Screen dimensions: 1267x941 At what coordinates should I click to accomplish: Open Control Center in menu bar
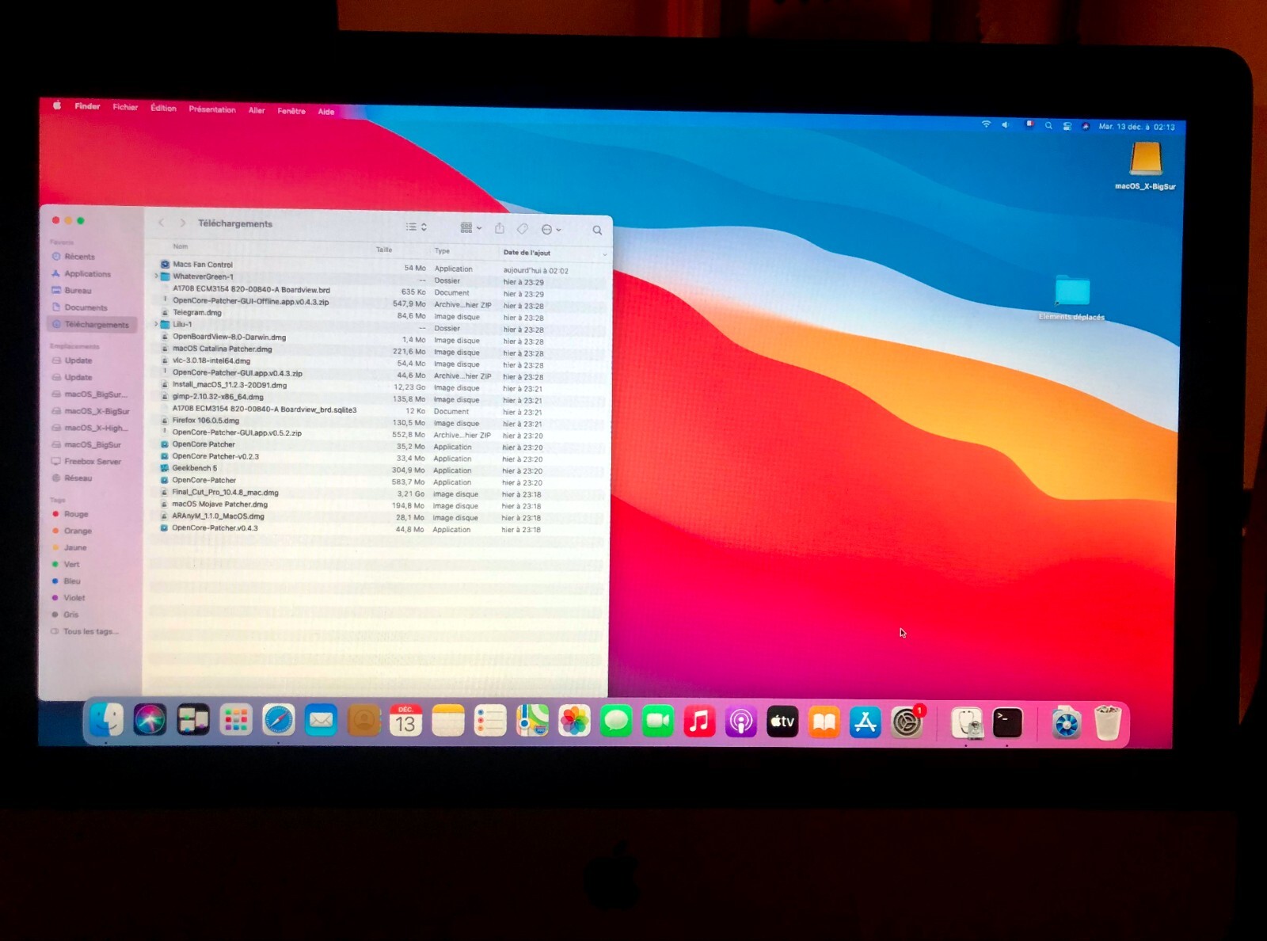pyautogui.click(x=1067, y=126)
